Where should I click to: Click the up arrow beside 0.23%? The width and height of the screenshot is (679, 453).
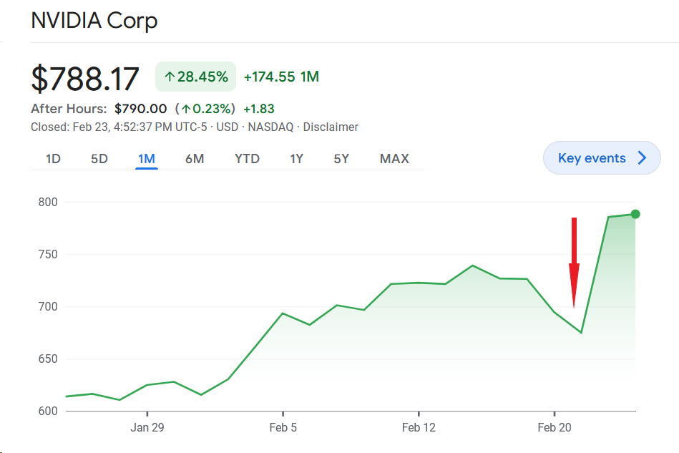pos(186,109)
